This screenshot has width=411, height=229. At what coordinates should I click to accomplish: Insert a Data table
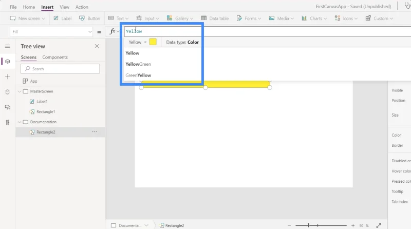click(215, 18)
